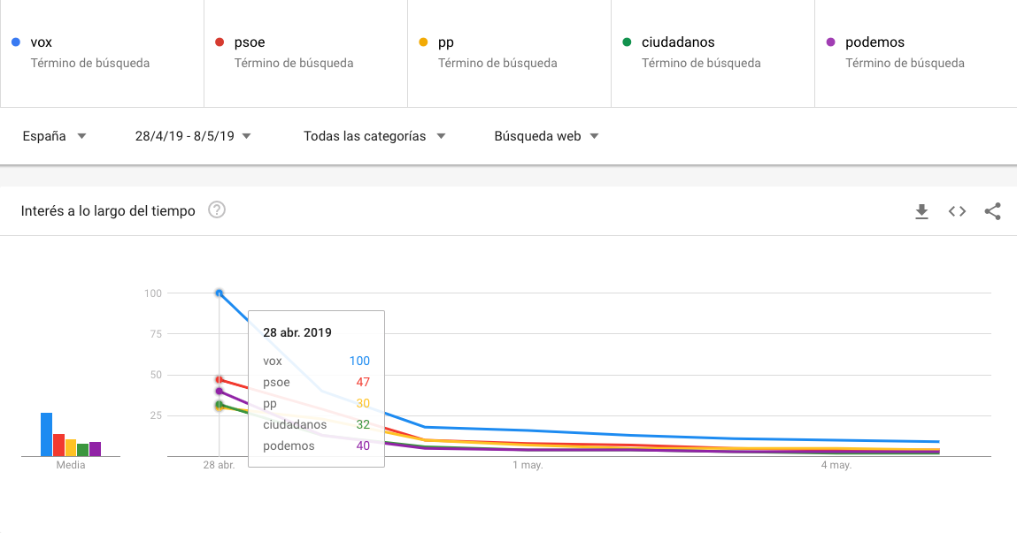Click the Media label under bars
This screenshot has height=533, width=1017.
(x=71, y=465)
